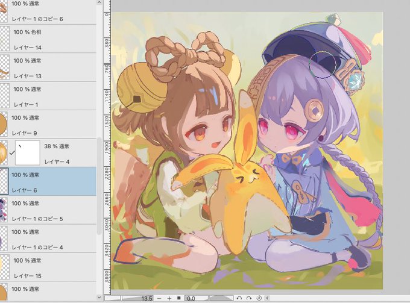Click the layer panel vertical scrollbar thumb

pyautogui.click(x=99, y=186)
